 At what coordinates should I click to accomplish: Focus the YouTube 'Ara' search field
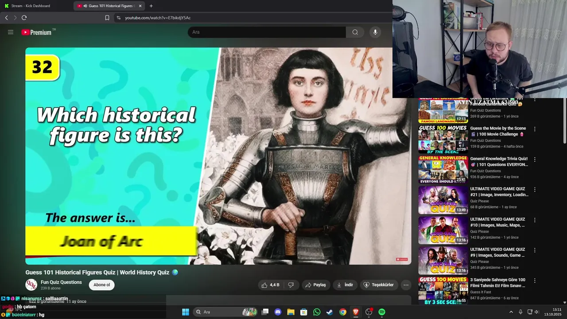tap(267, 32)
